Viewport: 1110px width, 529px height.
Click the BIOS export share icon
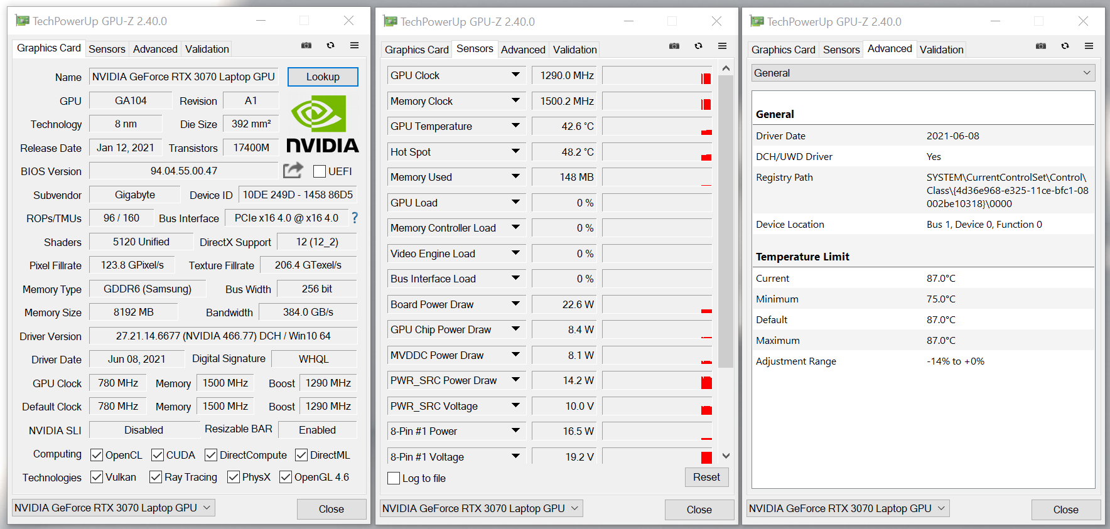[x=293, y=170]
